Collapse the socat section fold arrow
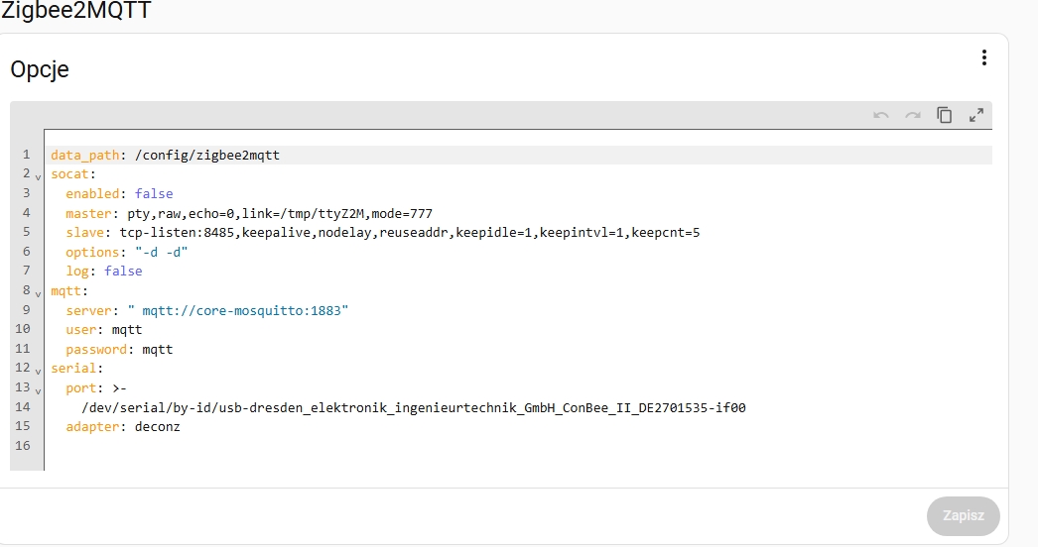 [38, 176]
